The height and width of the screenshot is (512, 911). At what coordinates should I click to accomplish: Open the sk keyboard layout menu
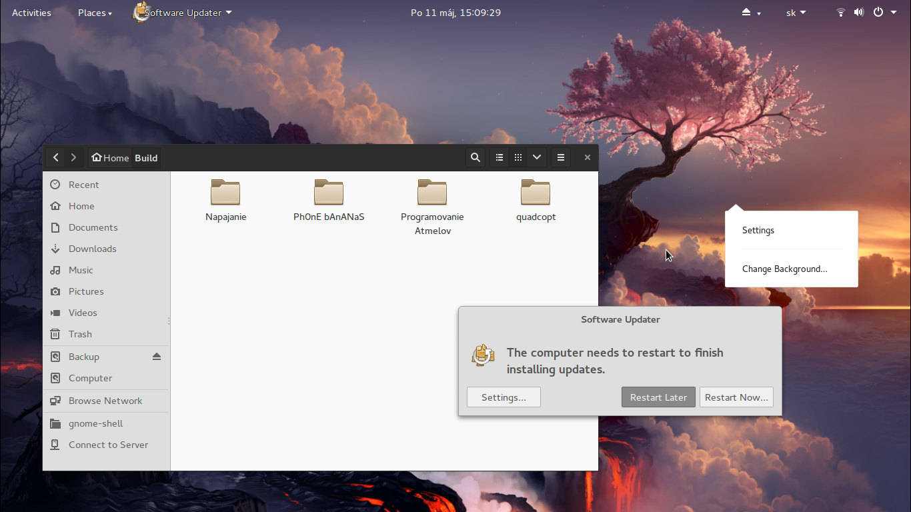point(796,13)
